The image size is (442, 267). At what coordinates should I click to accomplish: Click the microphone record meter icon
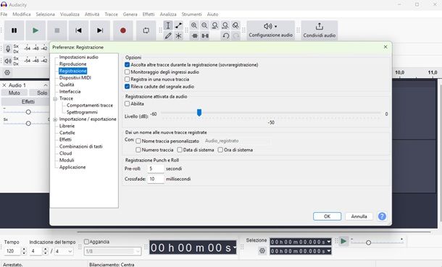pyautogui.click(x=8, y=49)
